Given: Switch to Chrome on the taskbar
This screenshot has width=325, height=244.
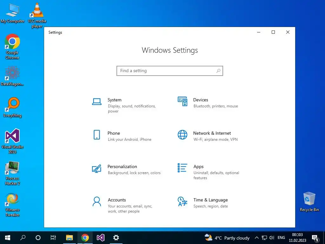Looking at the screenshot, I should coord(85,238).
